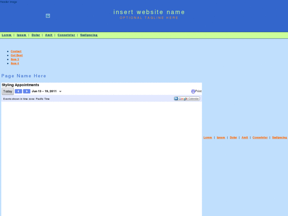
Task: Click the 'Jun 13 – 19, 2011' date range
Action: 44,91
